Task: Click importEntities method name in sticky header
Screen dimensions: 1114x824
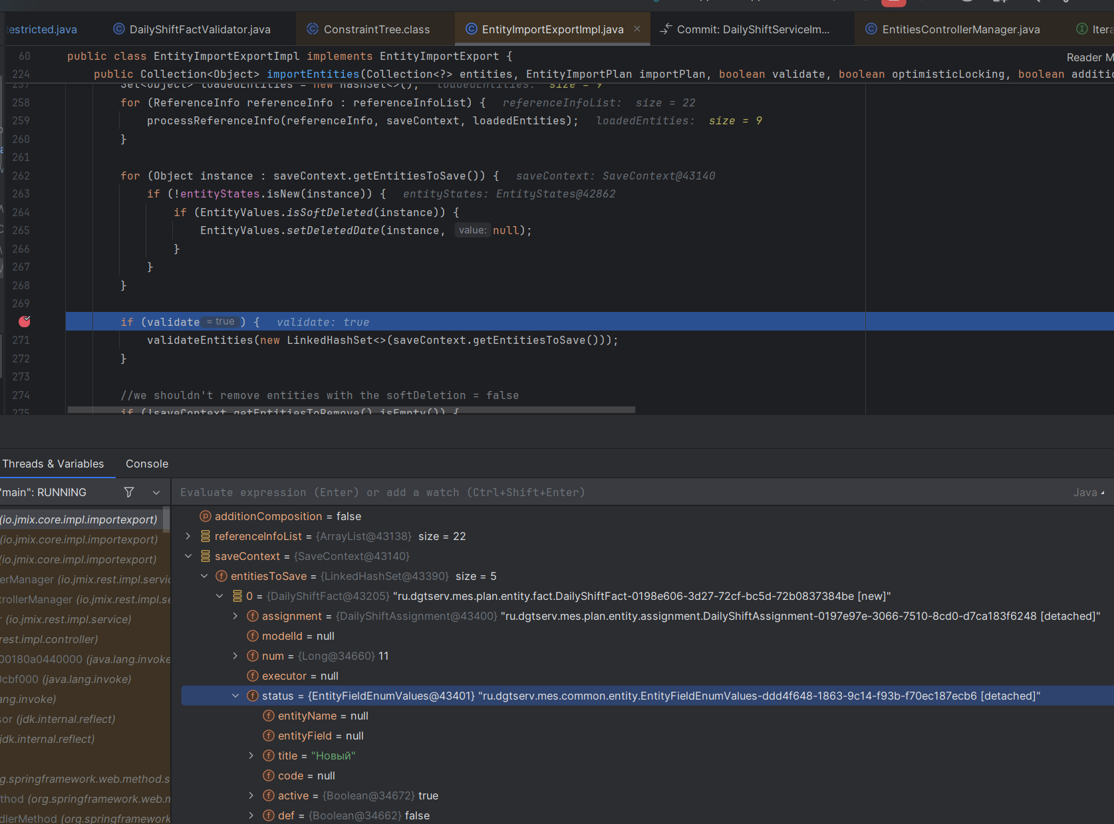Action: (x=313, y=74)
